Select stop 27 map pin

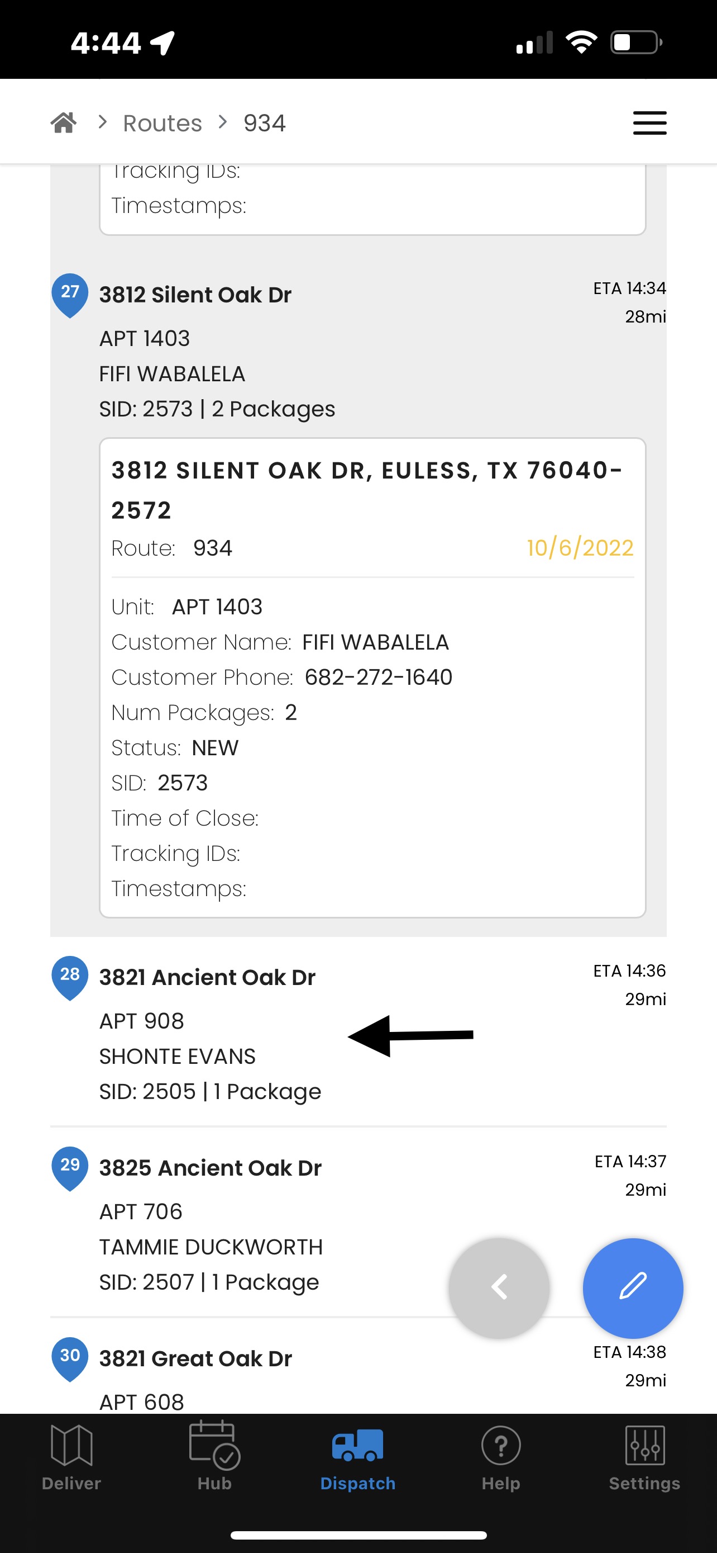pyautogui.click(x=70, y=295)
